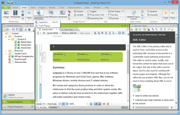Image resolution: width=180 pixels, height=115 pixels.
Task: Insert a Toggler
Action: 92,11
